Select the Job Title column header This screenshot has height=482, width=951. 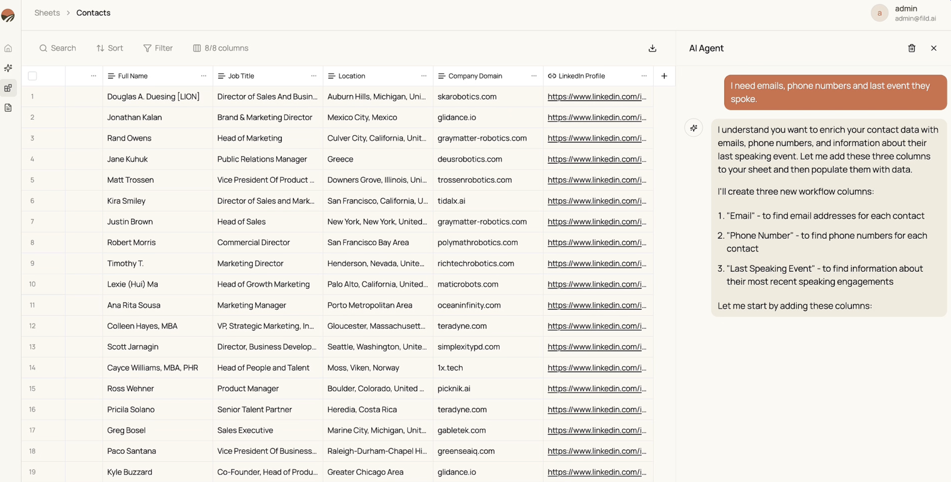(268, 76)
